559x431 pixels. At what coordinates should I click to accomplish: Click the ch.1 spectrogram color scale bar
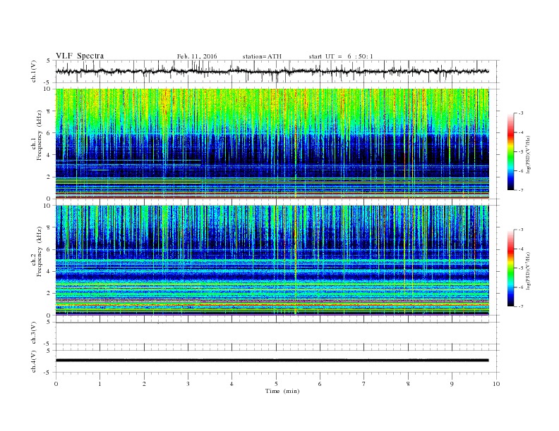(x=510, y=151)
